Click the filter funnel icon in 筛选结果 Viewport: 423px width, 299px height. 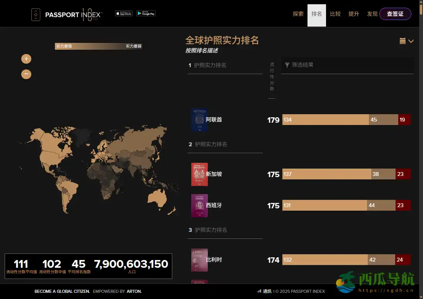pyautogui.click(x=287, y=65)
